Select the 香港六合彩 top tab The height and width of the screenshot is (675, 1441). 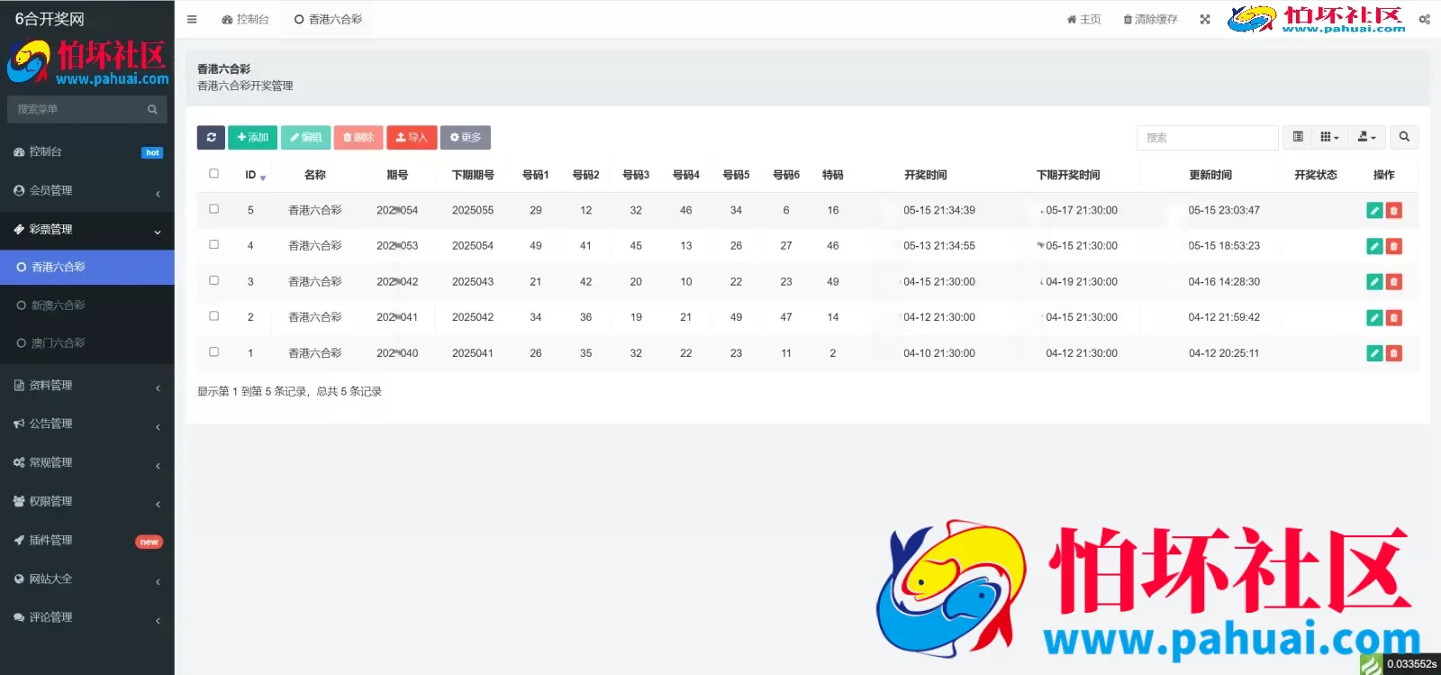328,19
